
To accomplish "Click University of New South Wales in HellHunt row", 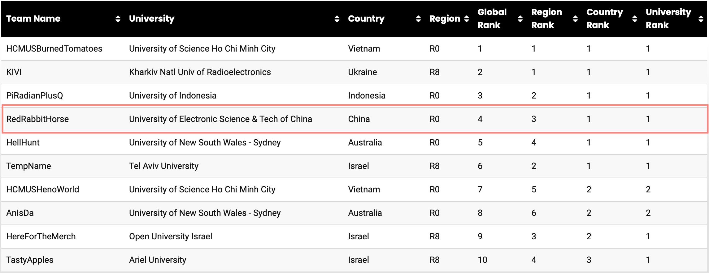I will [205, 143].
